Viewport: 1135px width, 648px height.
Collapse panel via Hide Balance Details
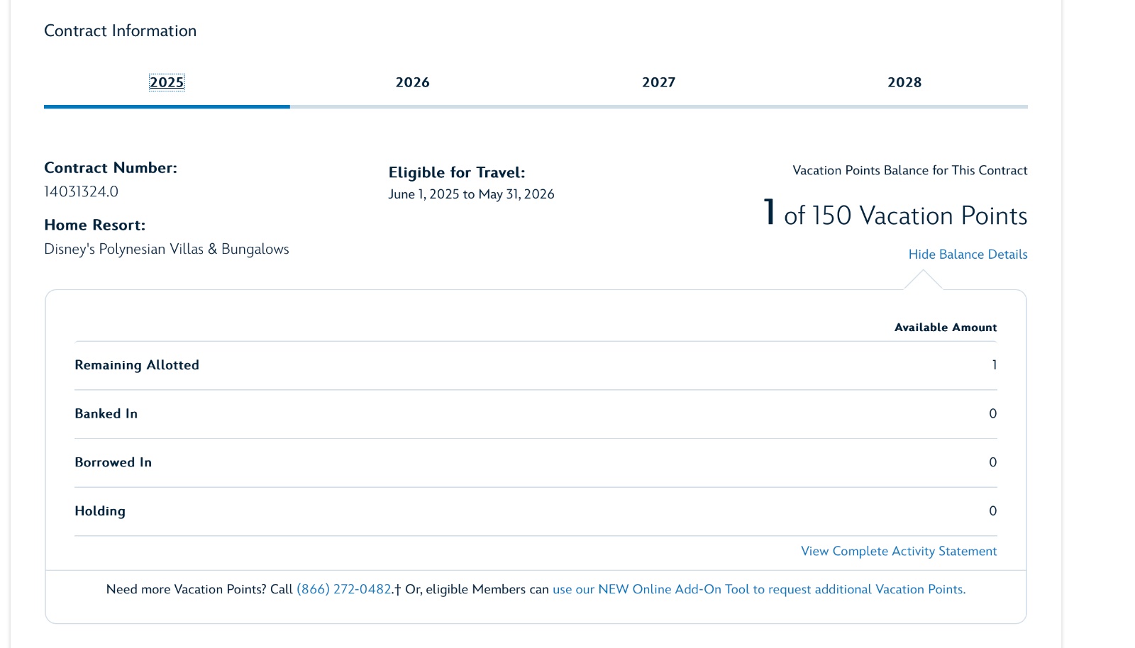click(968, 255)
